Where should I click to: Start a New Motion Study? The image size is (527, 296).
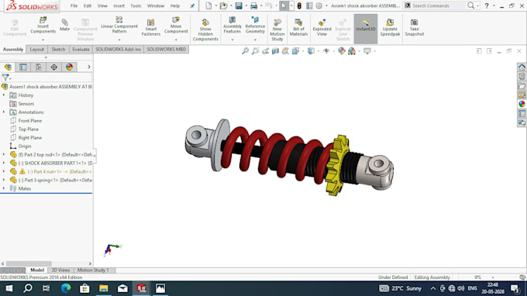[277, 30]
